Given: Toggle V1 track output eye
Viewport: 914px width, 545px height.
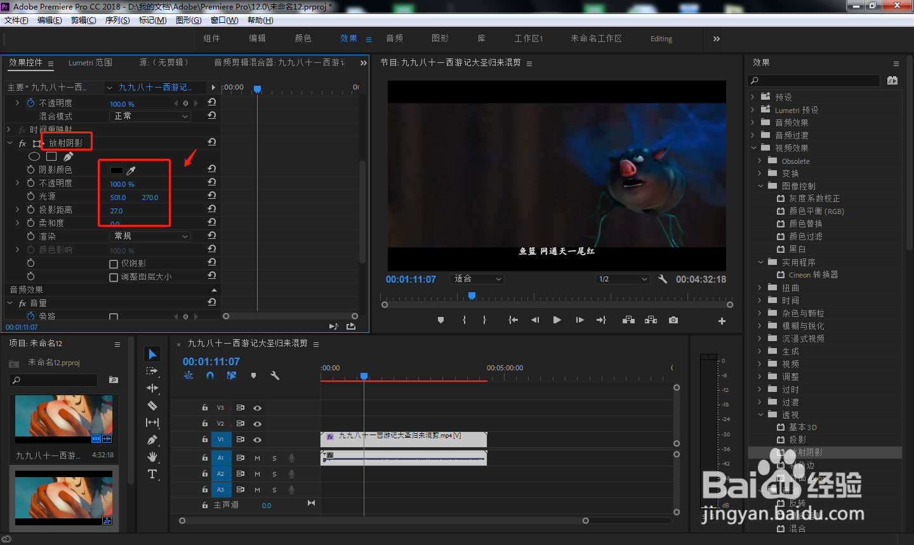Looking at the screenshot, I should coord(257,440).
